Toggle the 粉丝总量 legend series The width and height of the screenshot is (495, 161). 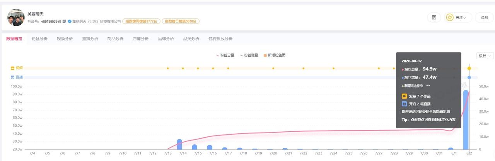click(x=225, y=55)
